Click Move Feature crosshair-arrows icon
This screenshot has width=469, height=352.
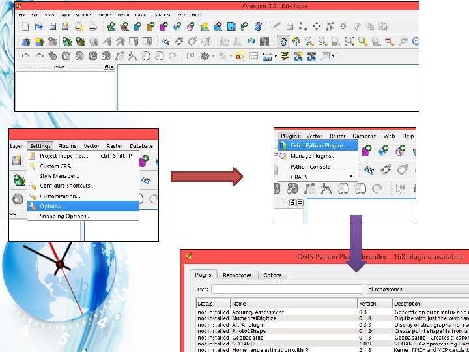[317, 26]
